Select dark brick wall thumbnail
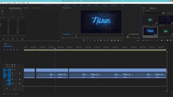The width and height of the screenshot is (173, 97). point(166,20)
